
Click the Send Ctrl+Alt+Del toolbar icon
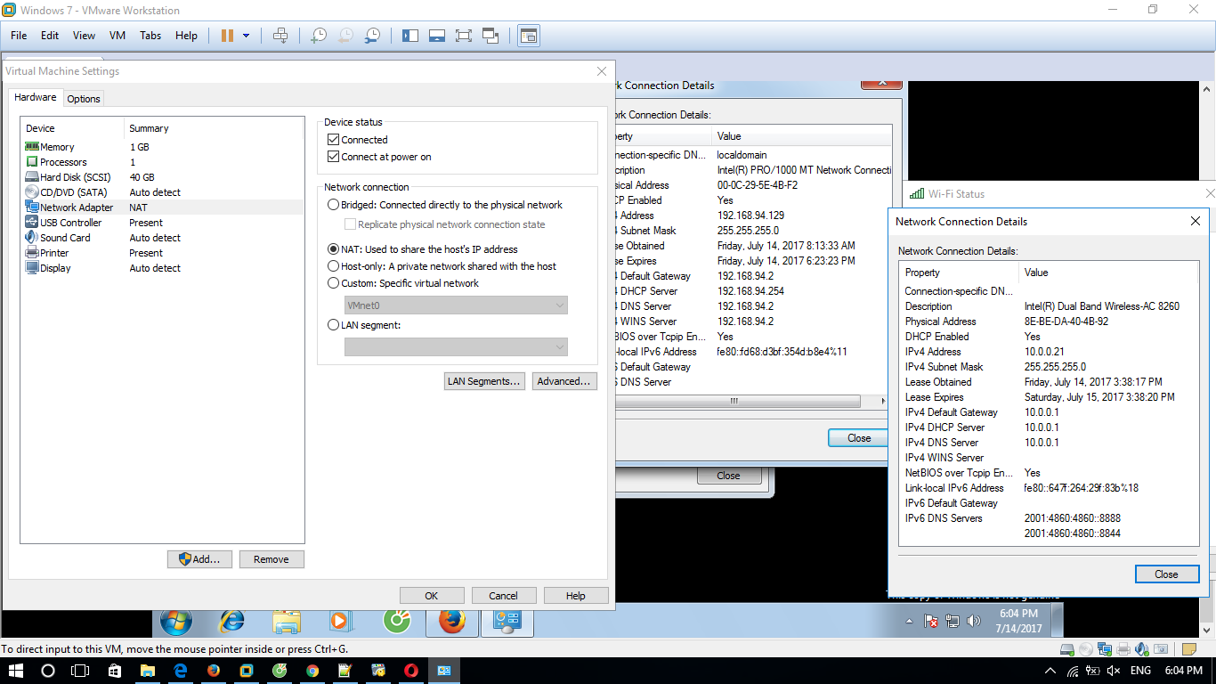[280, 36]
